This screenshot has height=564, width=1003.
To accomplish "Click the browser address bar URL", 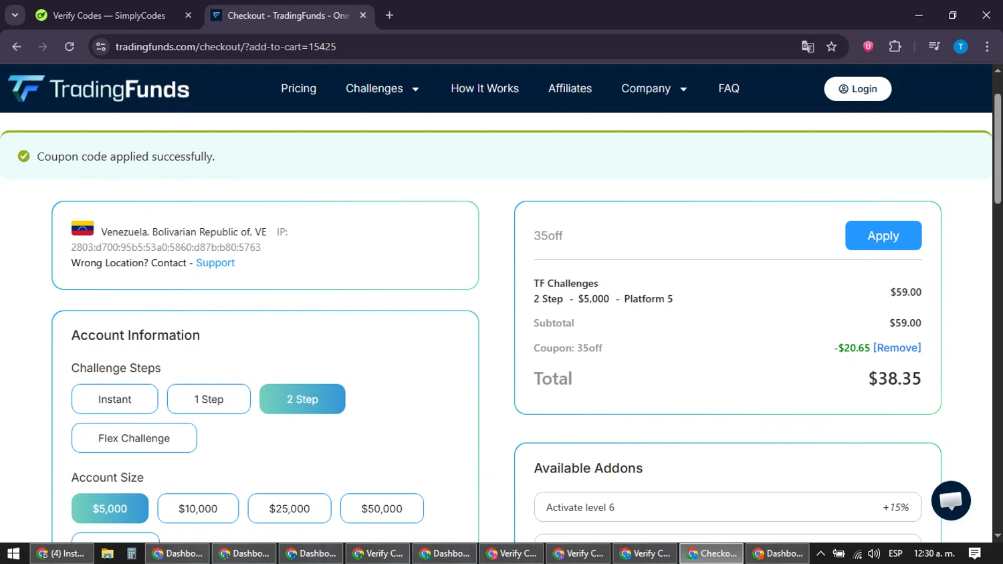I will coord(226,47).
